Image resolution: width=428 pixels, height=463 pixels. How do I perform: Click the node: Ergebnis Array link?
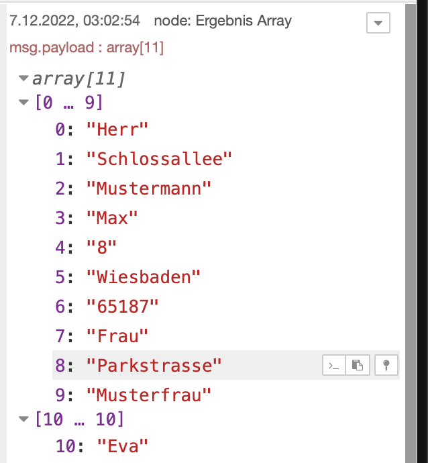223,21
